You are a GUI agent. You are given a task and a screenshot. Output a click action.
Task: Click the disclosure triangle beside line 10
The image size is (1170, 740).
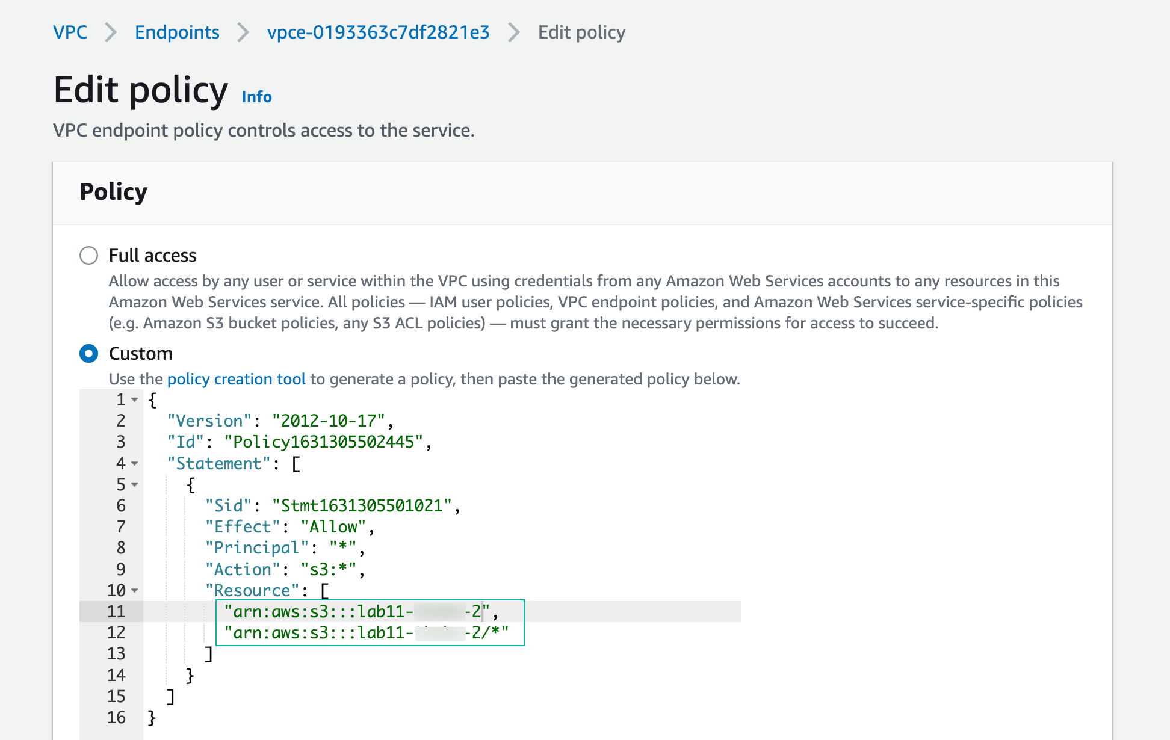(x=134, y=591)
